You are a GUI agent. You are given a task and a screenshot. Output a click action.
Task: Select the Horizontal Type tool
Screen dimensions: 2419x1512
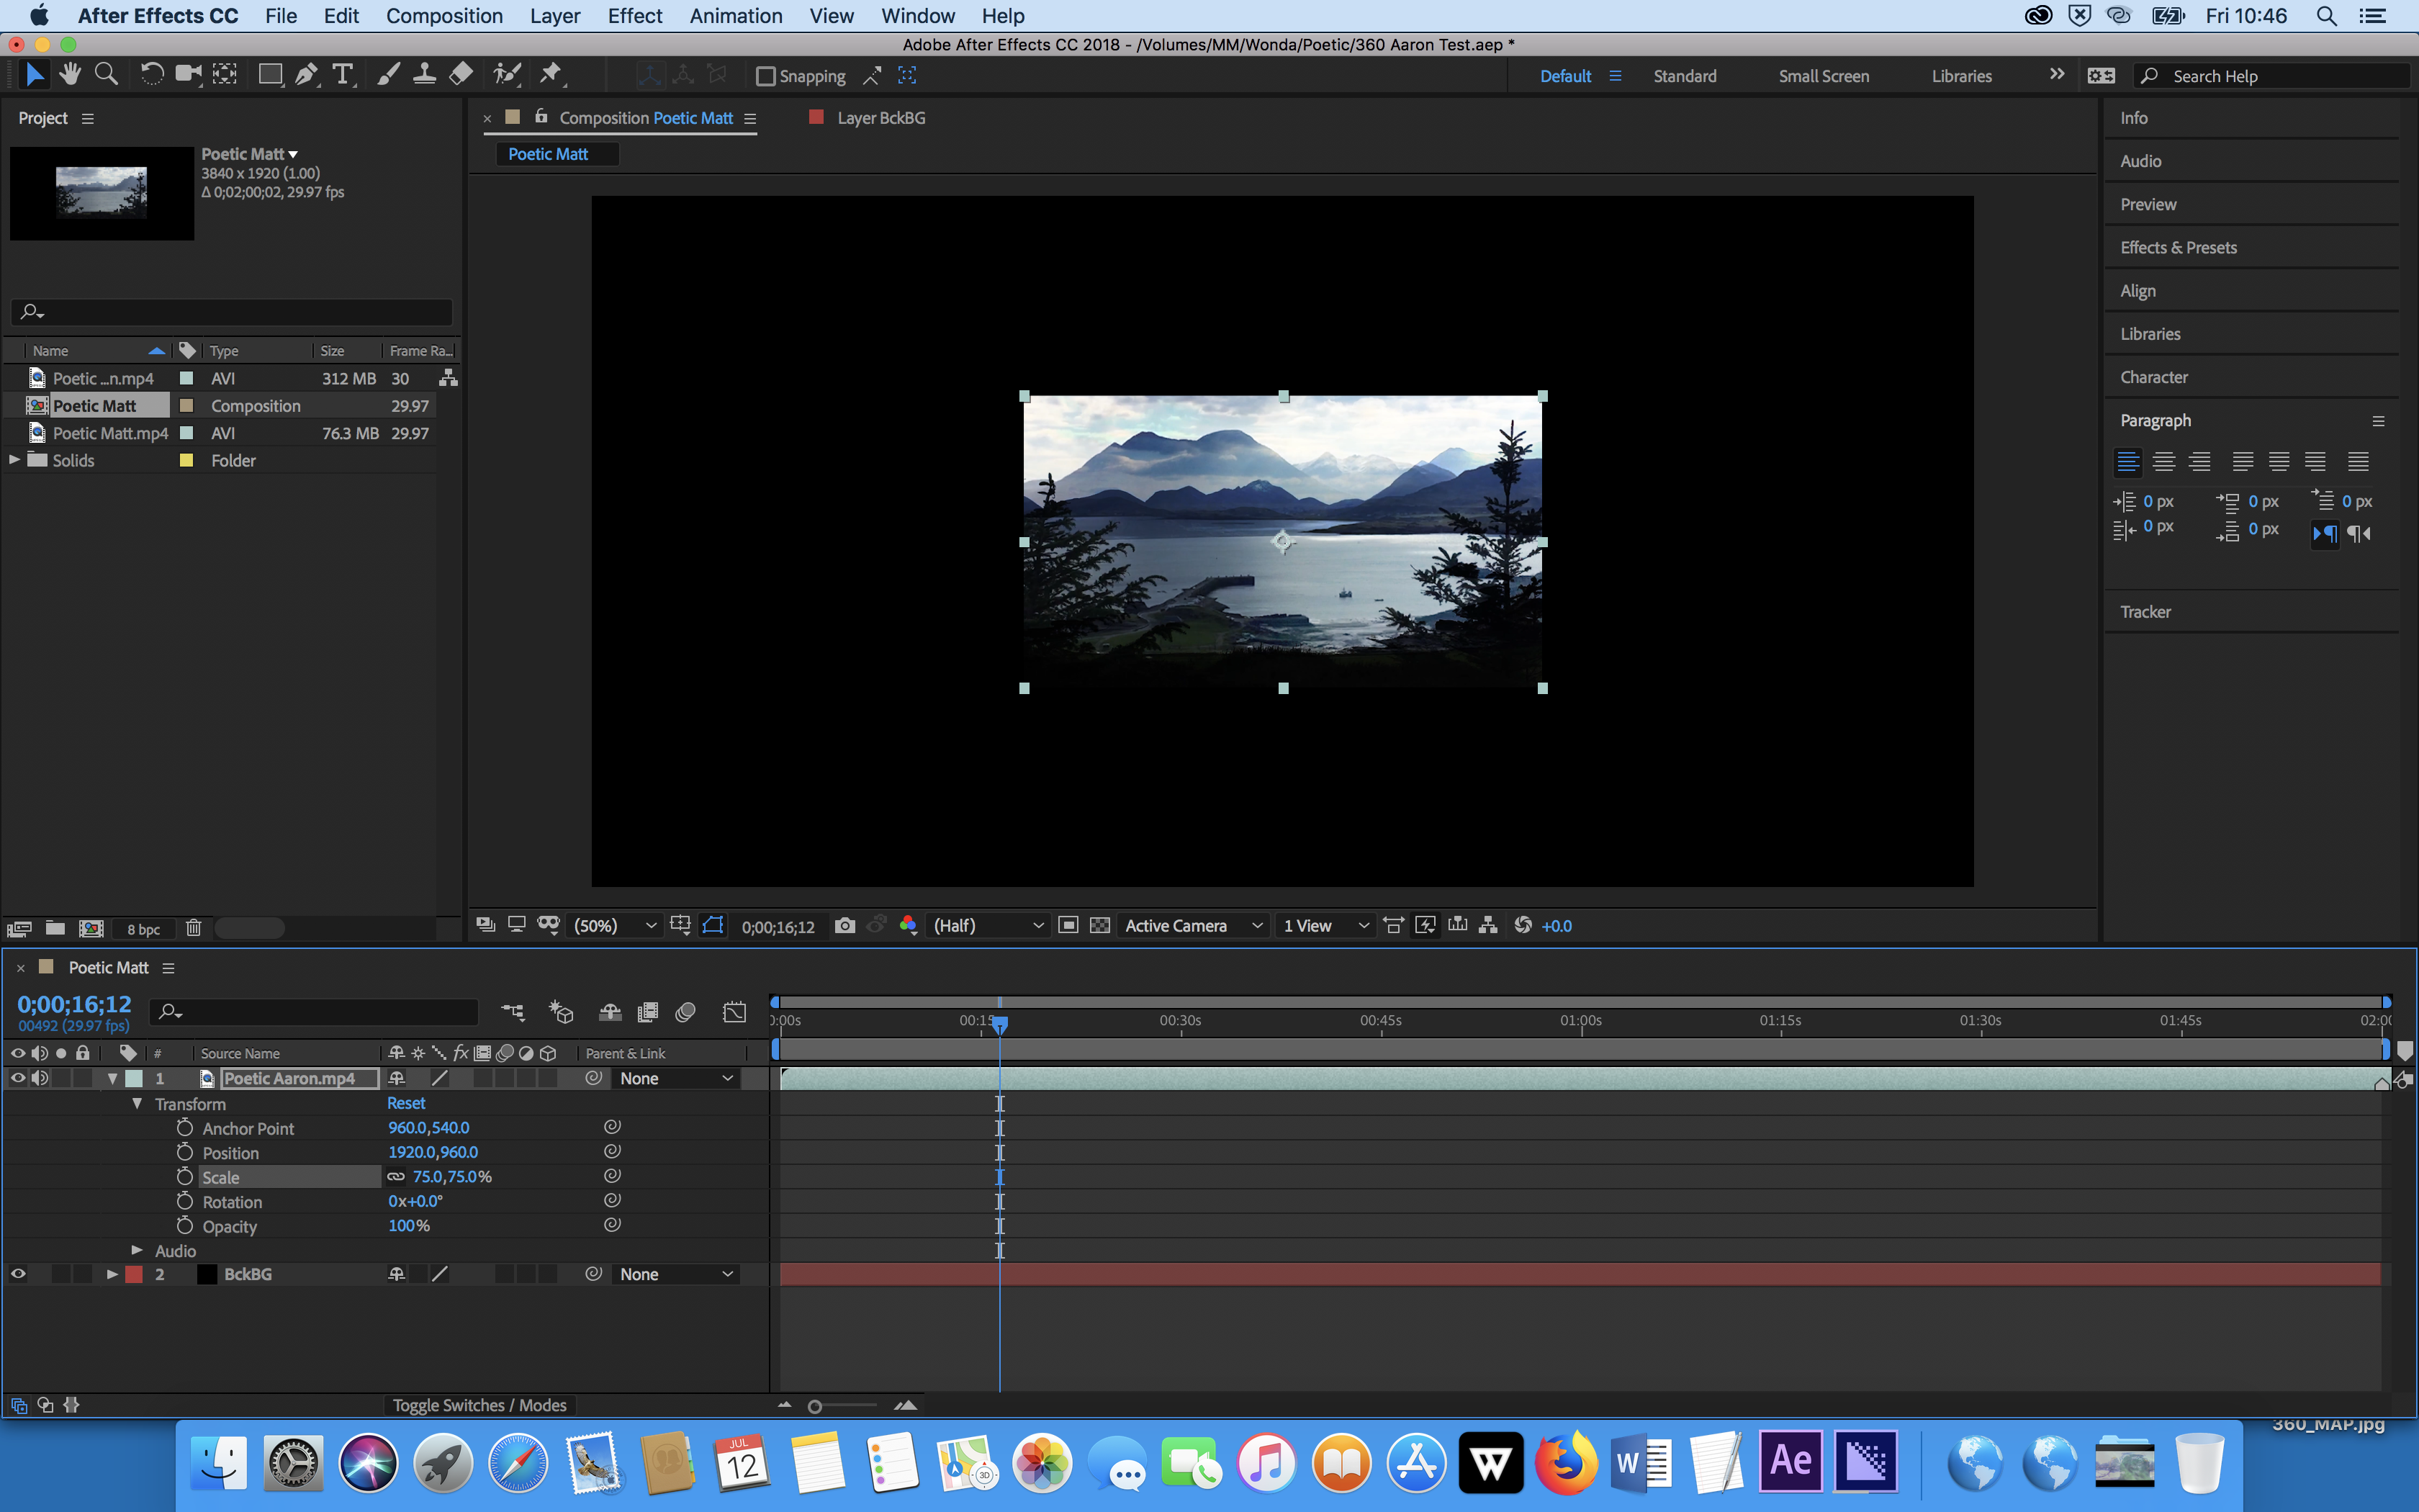(343, 75)
